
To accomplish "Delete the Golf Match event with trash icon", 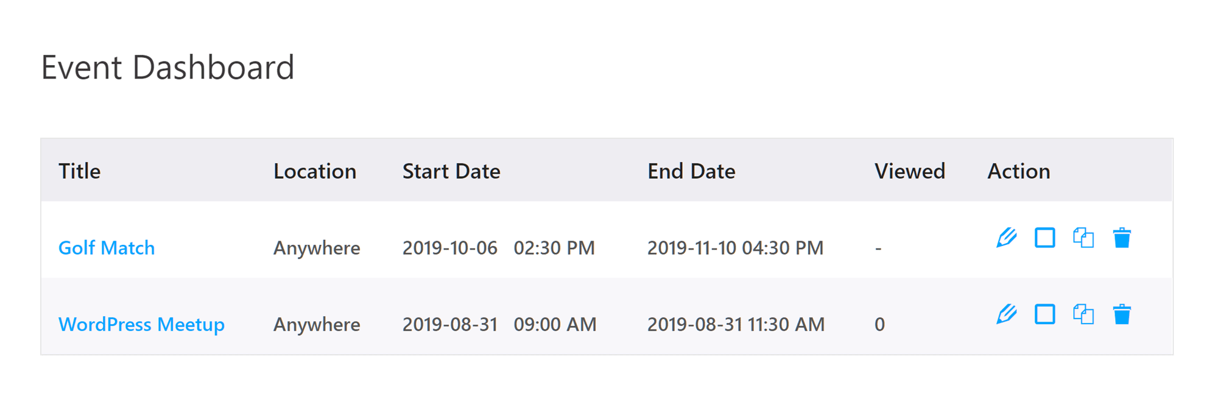I will point(1122,238).
